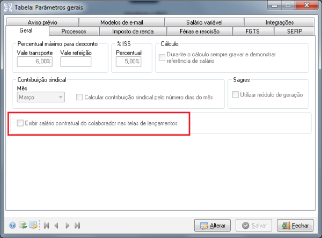Enable Exibir salário contratual do colaborador checkbox

point(20,123)
